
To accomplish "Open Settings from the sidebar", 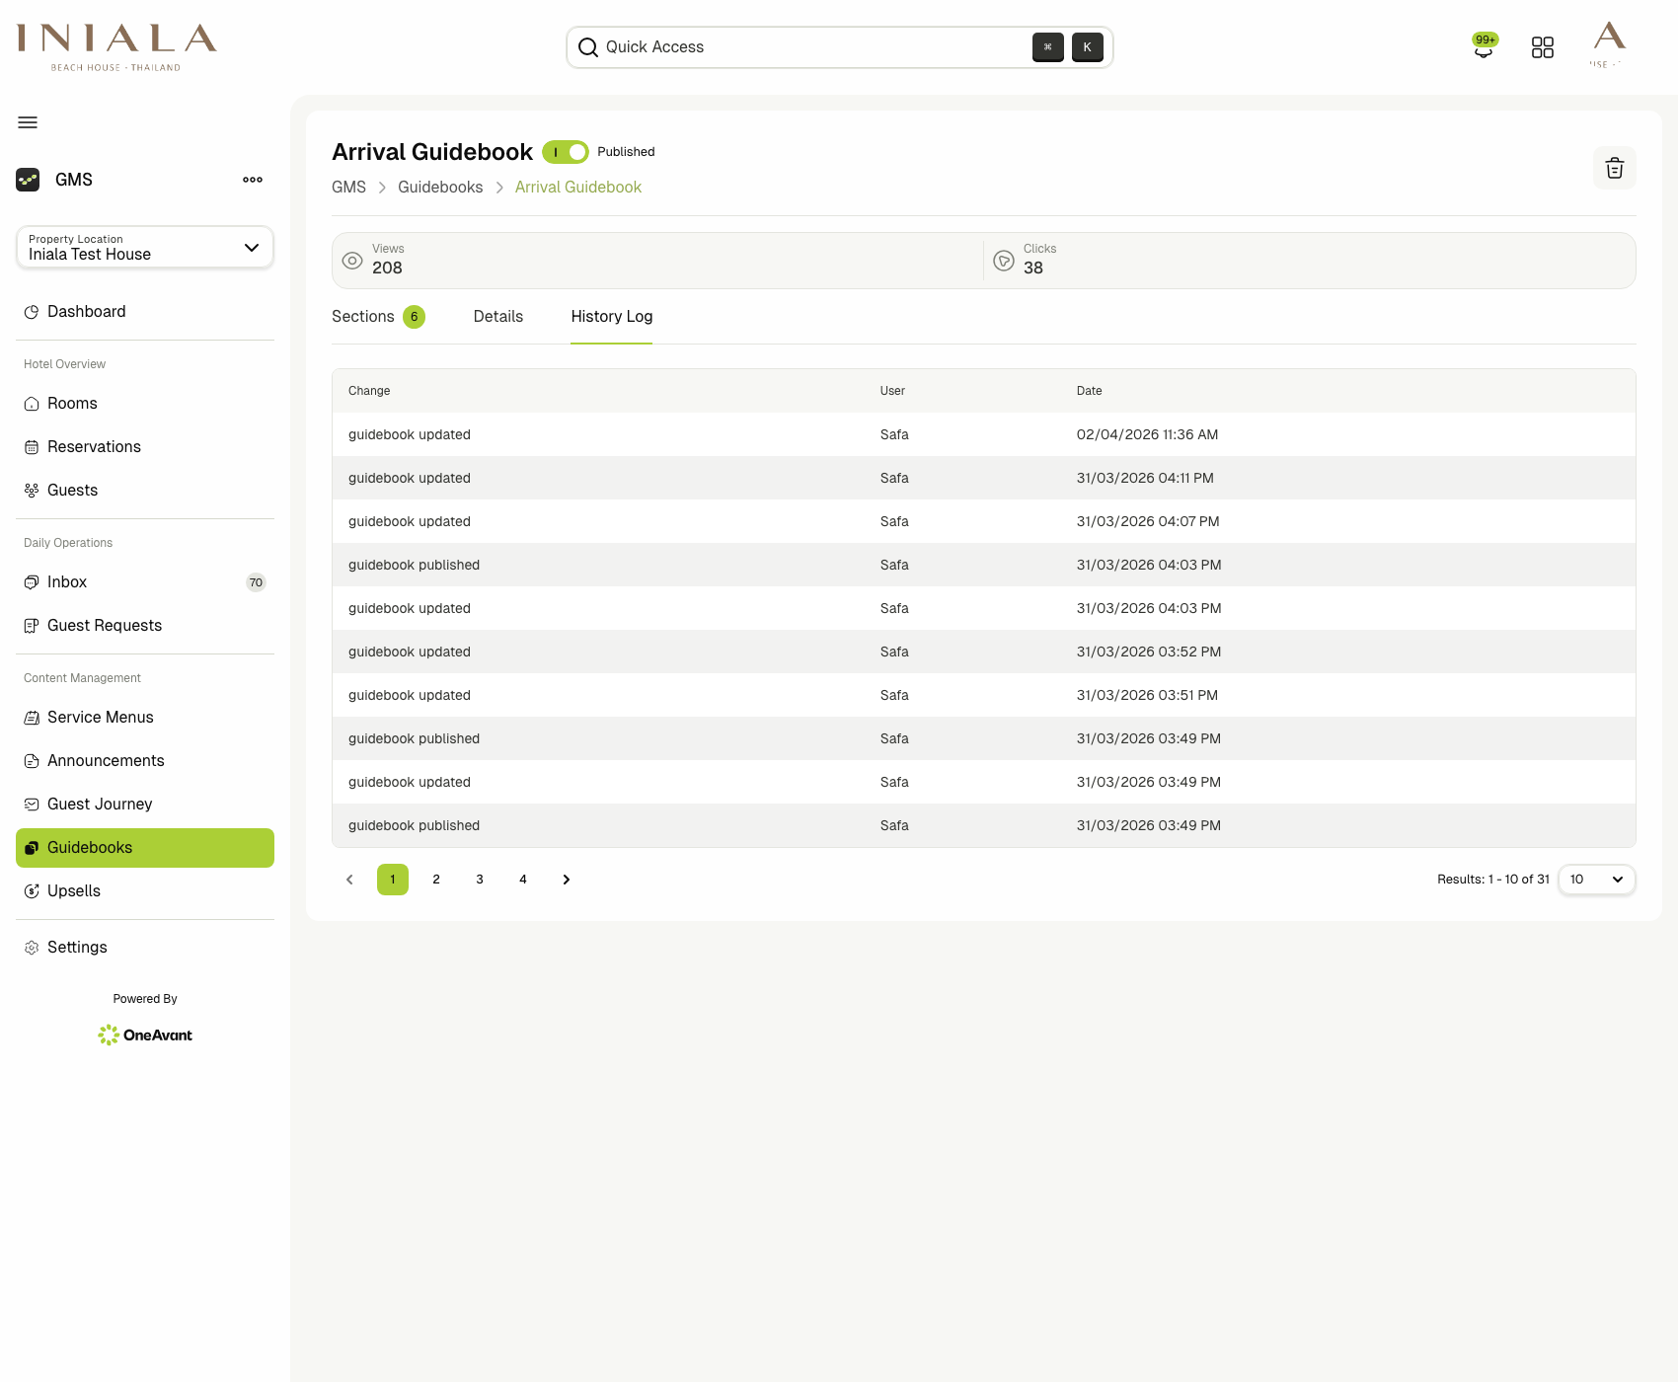I will pyautogui.click(x=77, y=948).
